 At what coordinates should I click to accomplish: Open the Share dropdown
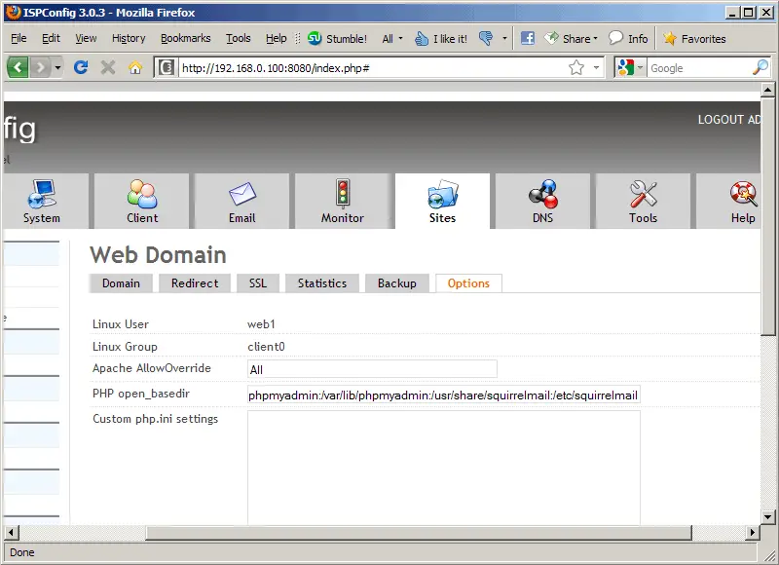pyautogui.click(x=571, y=38)
